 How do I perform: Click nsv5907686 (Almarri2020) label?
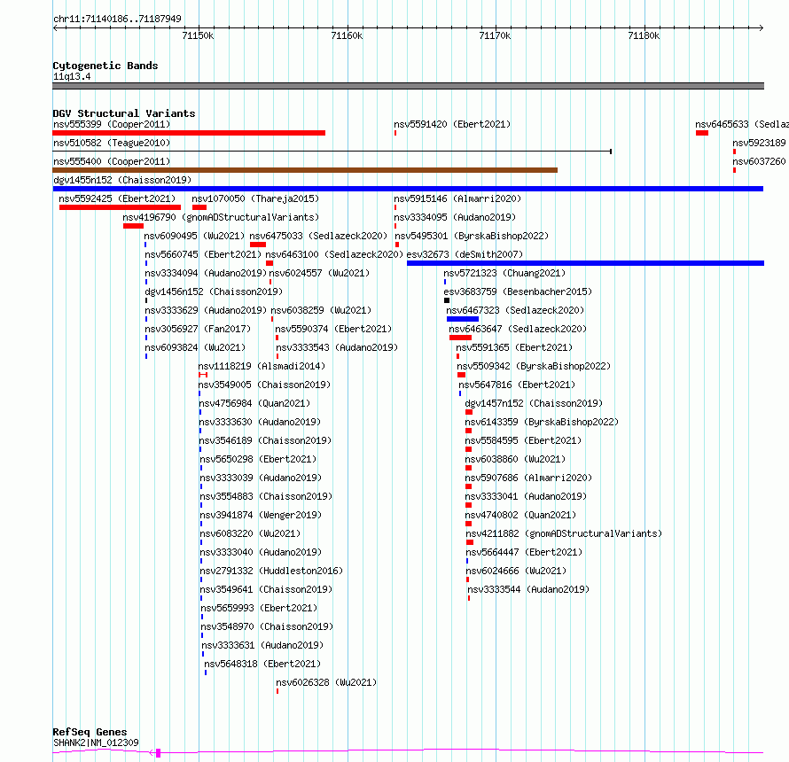tap(528, 478)
